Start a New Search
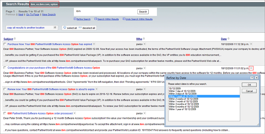Viewport: 265px width, 134px height. click(49, 14)
